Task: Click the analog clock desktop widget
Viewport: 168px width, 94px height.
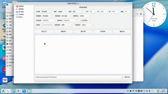Action: tap(154, 14)
